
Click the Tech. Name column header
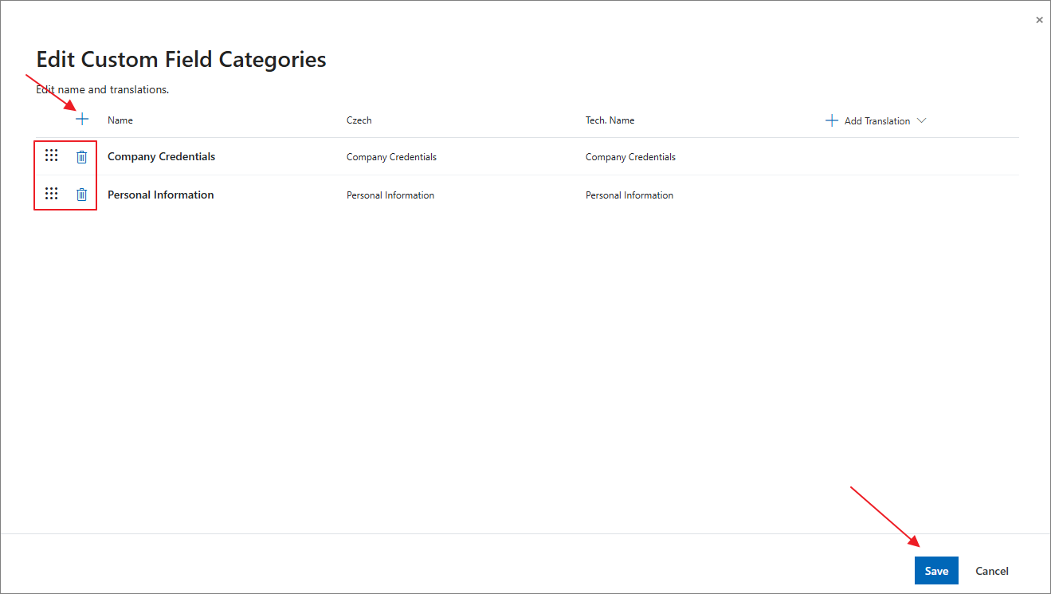click(x=610, y=120)
